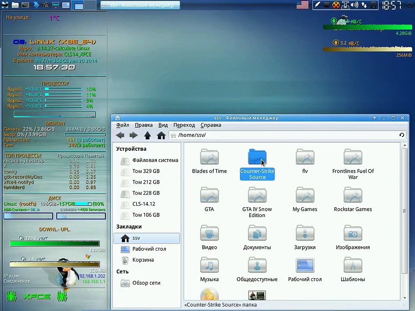
Task: Click the US flag keyboard layout indicator
Action: (303, 5)
